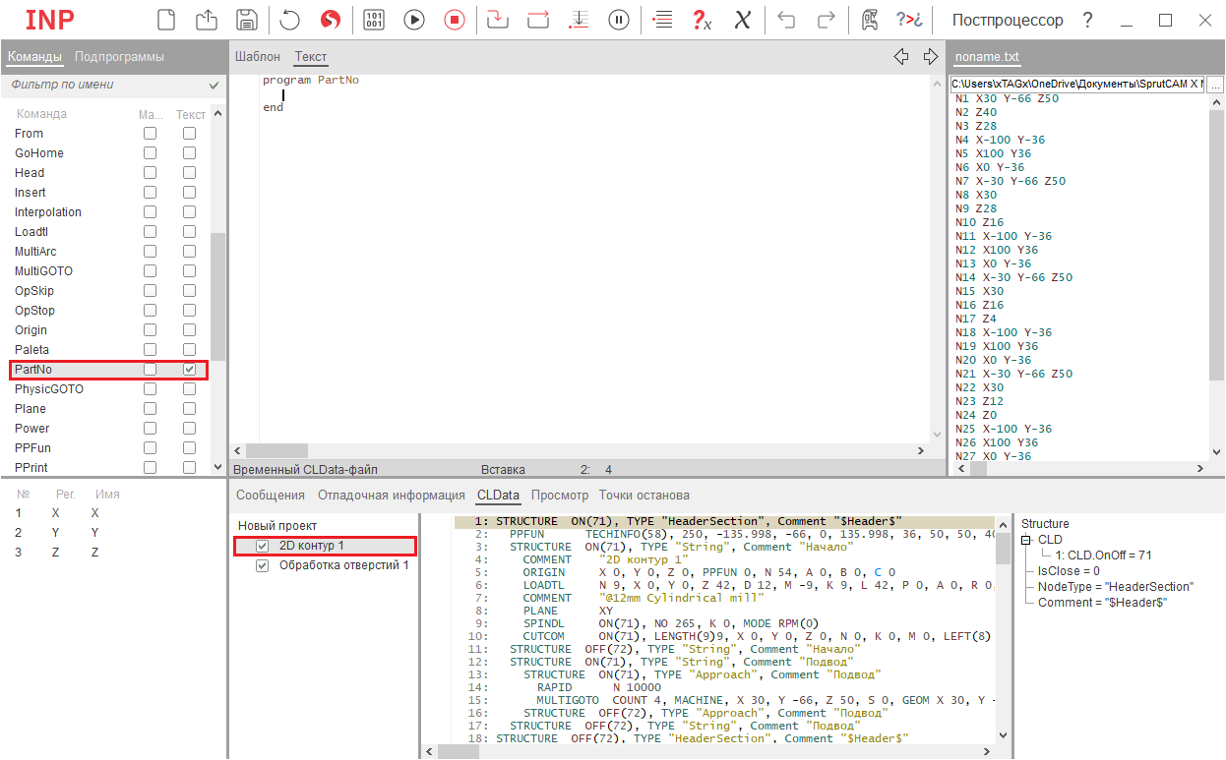Open the Точки останова tab
Image resolution: width=1226 pixels, height=760 pixels.
click(644, 496)
